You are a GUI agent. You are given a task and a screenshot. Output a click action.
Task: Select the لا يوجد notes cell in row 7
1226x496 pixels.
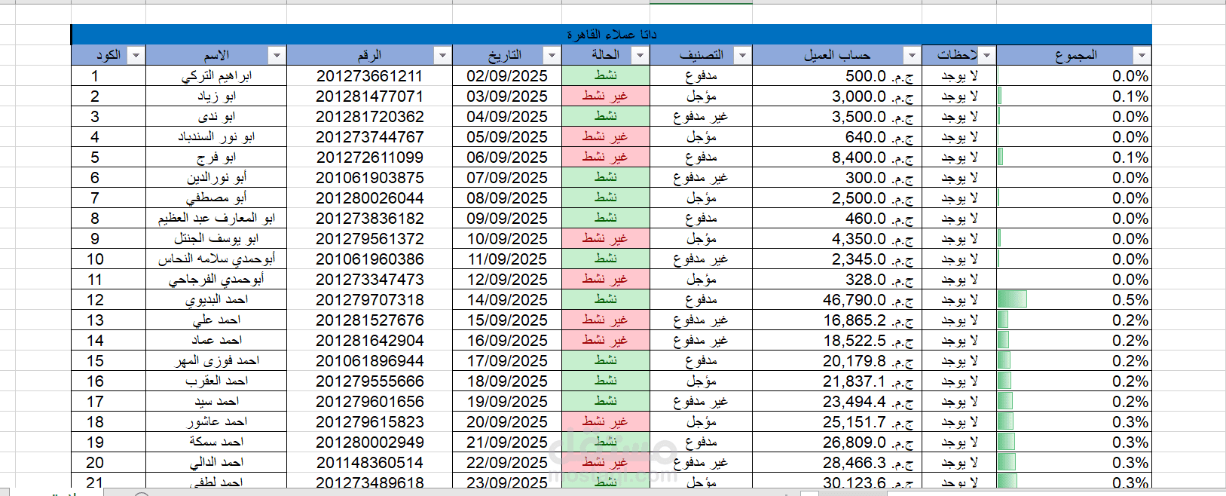[x=959, y=198]
